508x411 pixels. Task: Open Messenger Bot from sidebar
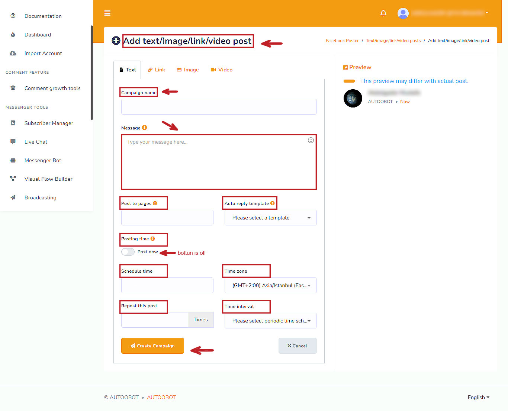tap(43, 161)
